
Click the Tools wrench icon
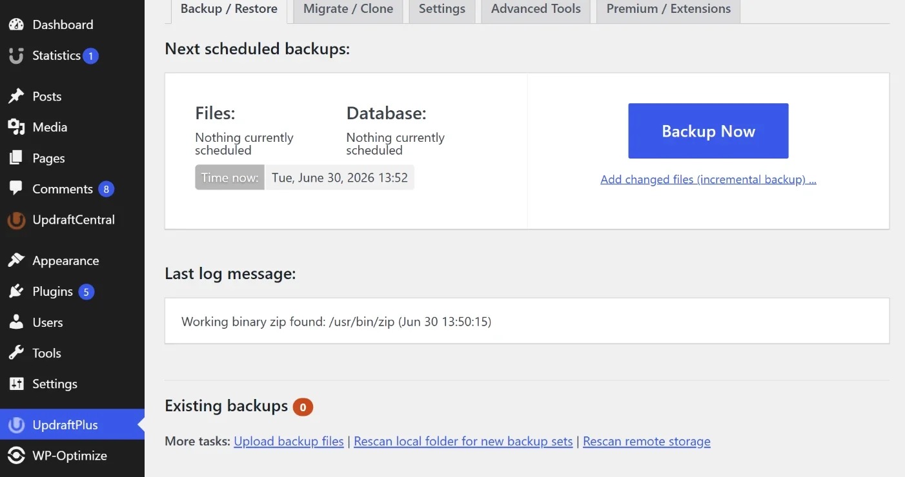(x=16, y=354)
